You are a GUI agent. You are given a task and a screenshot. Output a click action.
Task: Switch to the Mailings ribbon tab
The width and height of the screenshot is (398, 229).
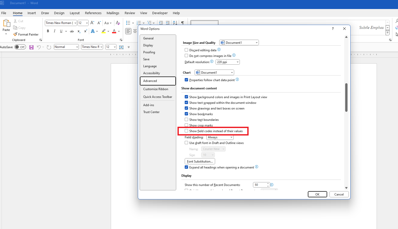point(113,13)
